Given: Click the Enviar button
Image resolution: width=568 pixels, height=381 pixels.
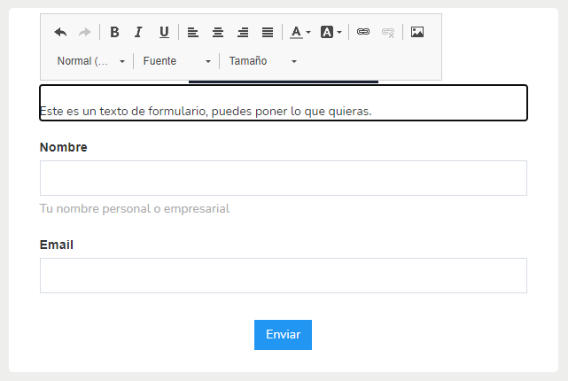Looking at the screenshot, I should tap(283, 335).
